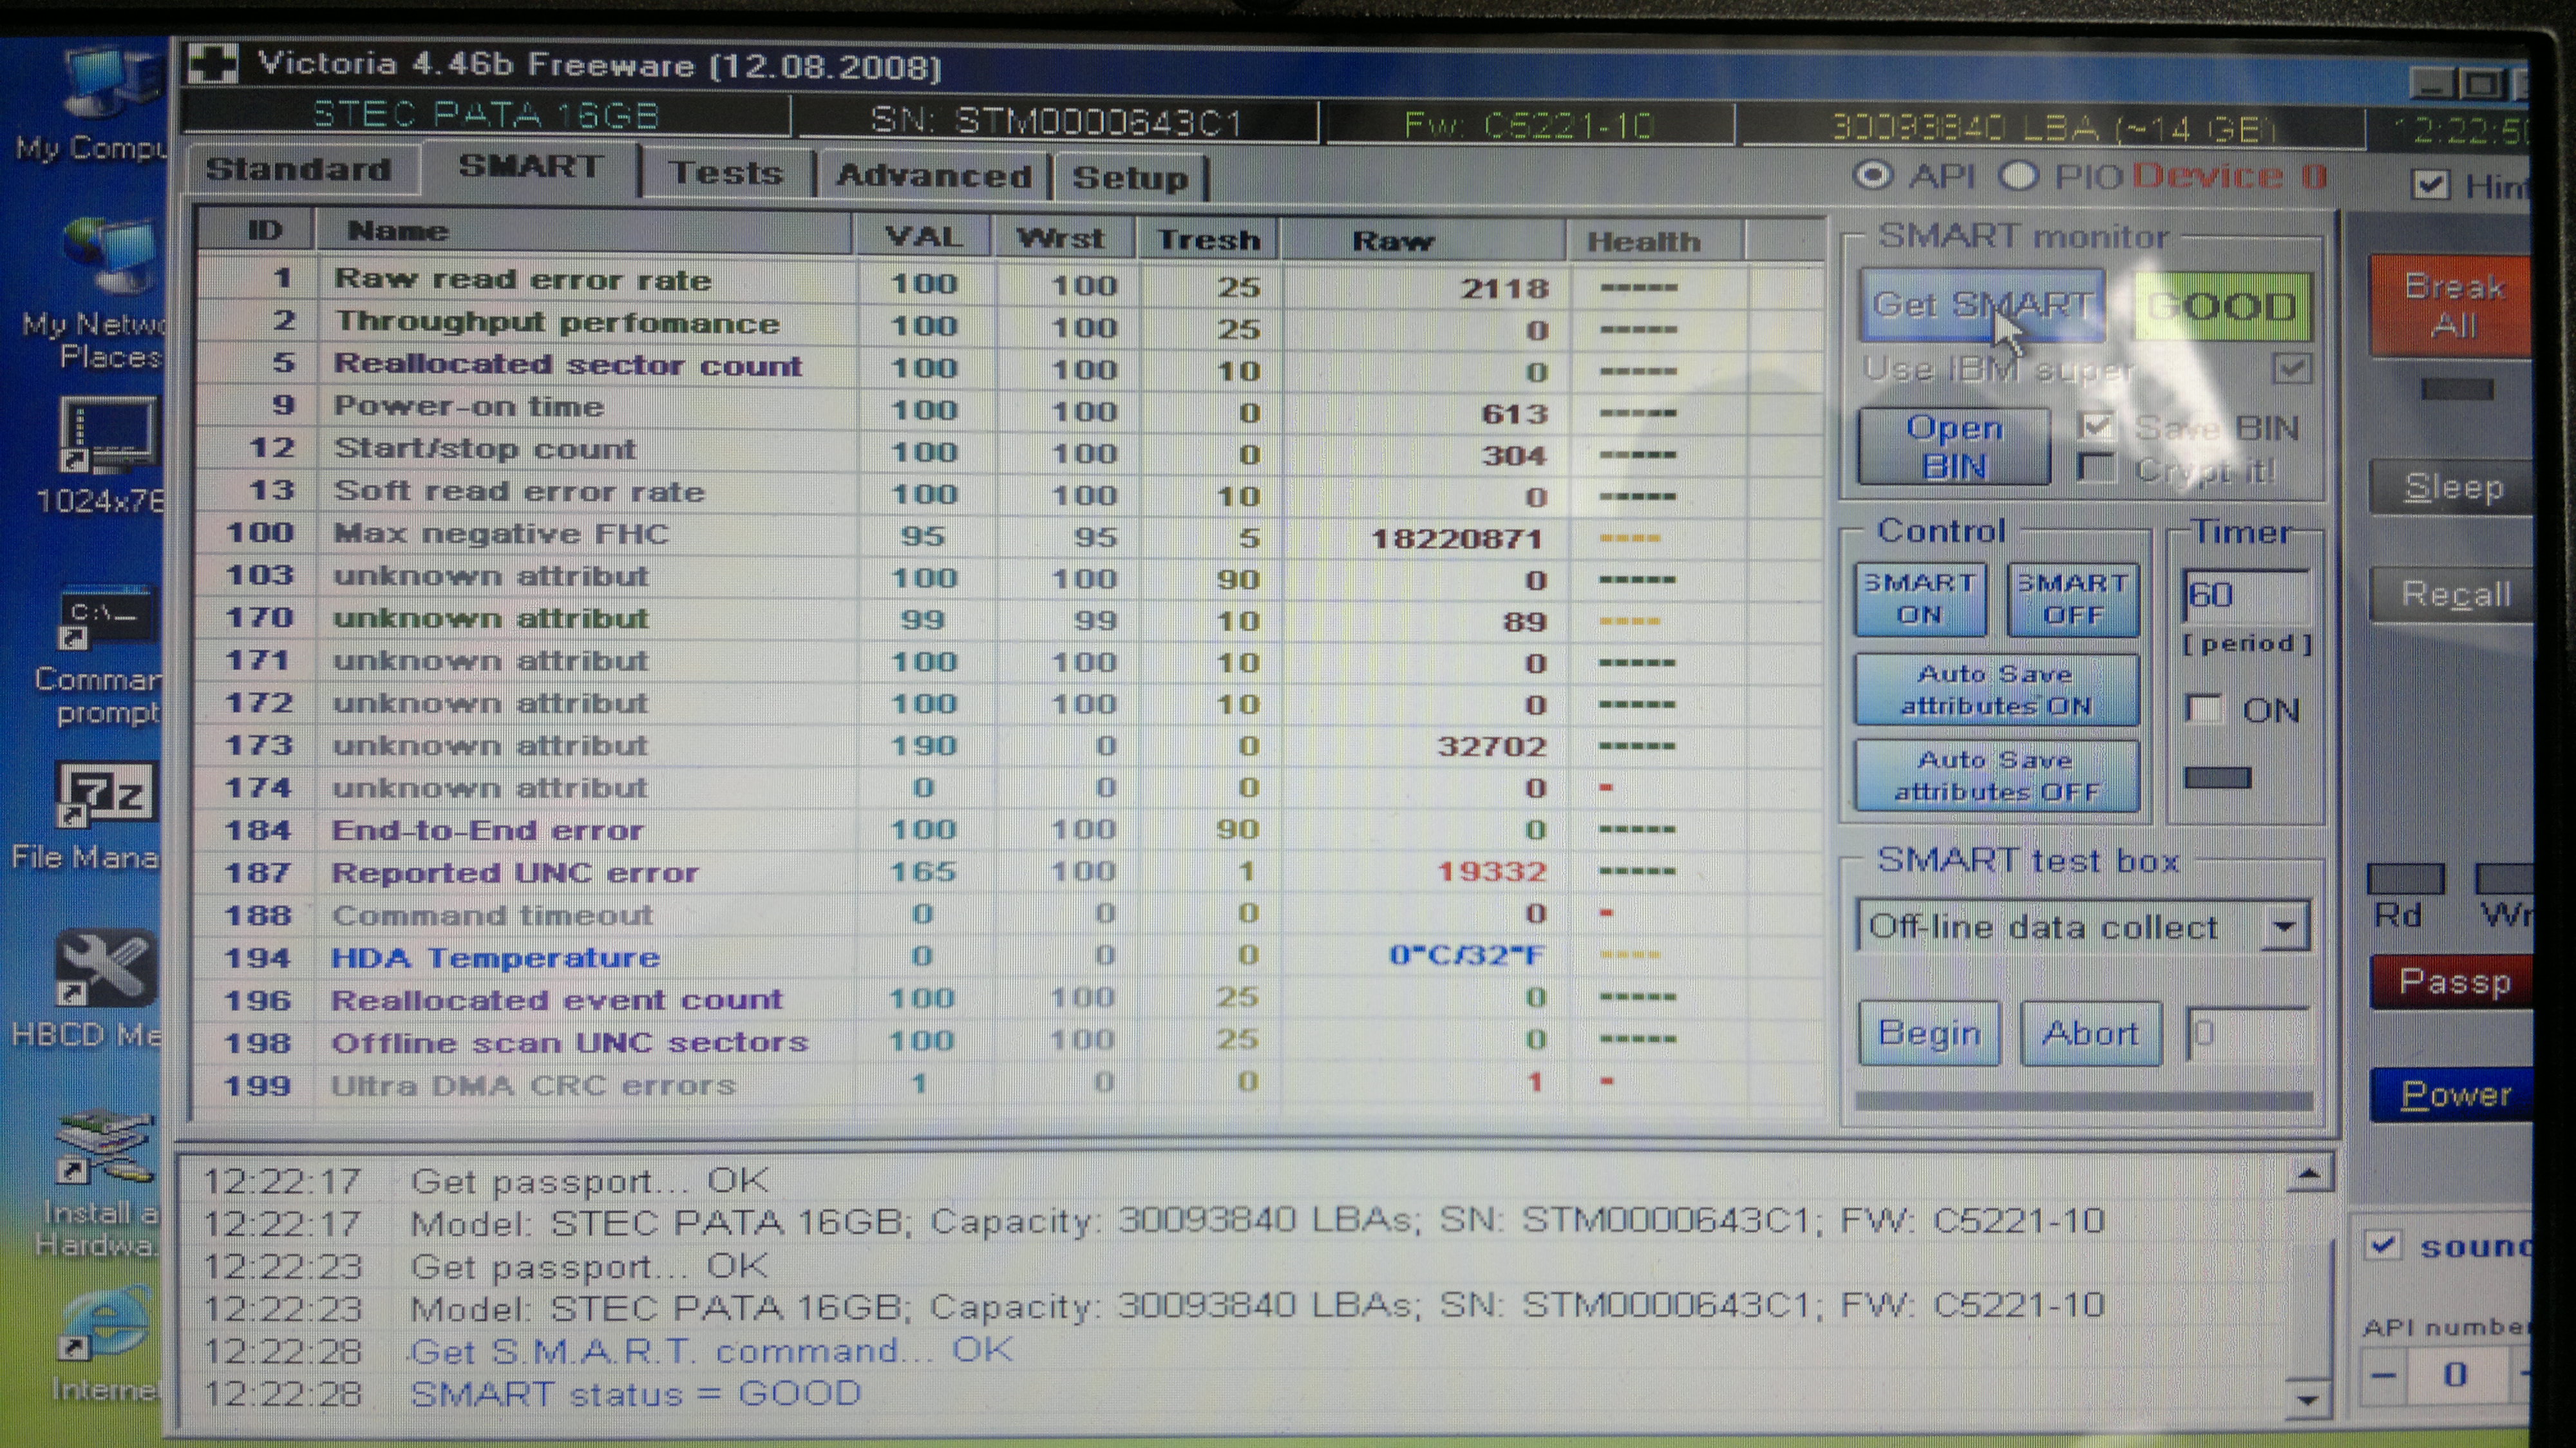
Task: Click the timer period input field
Action: coord(2244,595)
